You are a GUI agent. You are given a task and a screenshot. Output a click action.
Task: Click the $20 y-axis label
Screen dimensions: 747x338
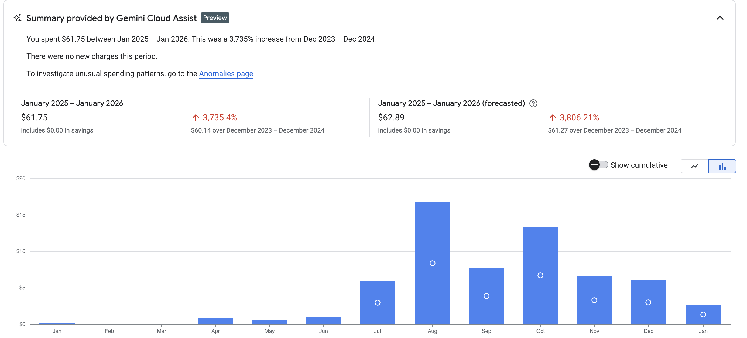pos(20,178)
